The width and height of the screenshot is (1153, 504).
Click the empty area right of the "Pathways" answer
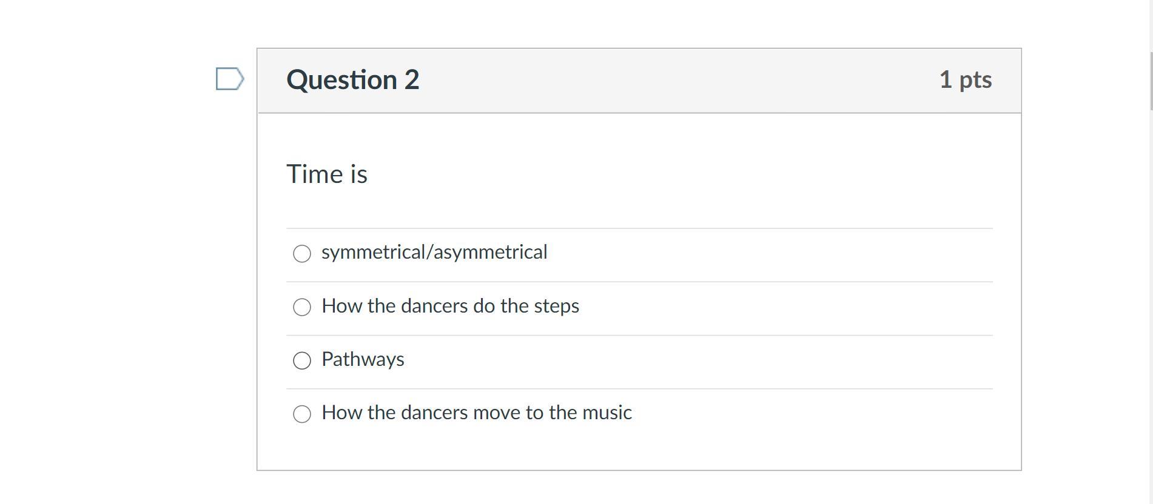tap(698, 360)
